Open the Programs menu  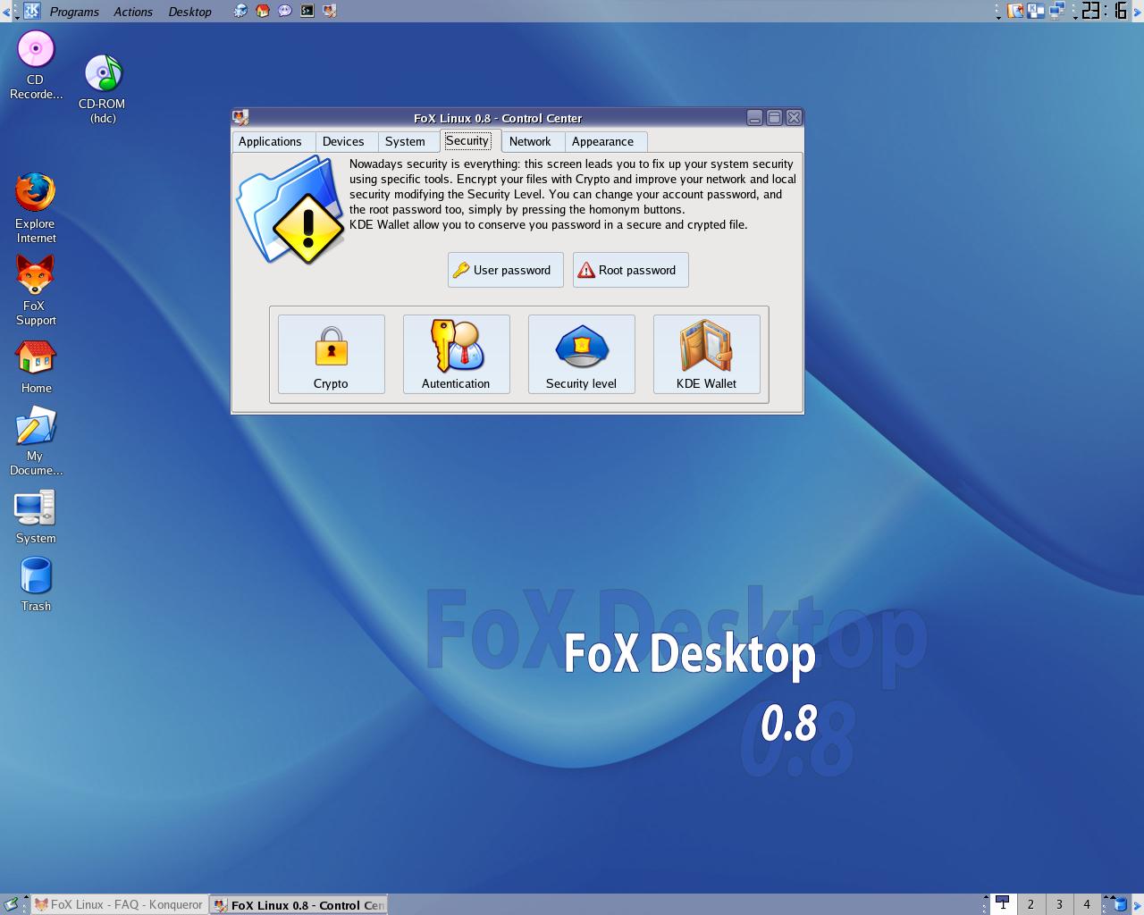click(74, 12)
